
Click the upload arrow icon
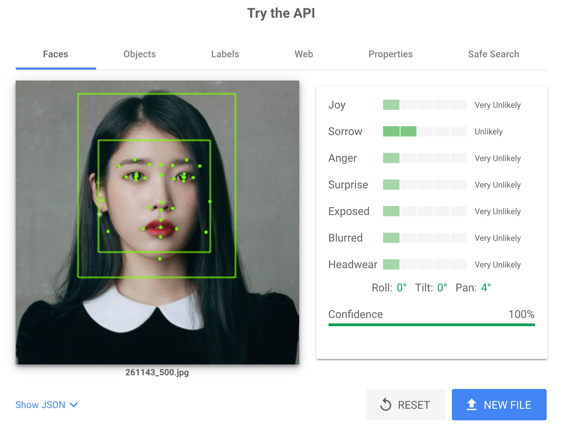(x=471, y=404)
